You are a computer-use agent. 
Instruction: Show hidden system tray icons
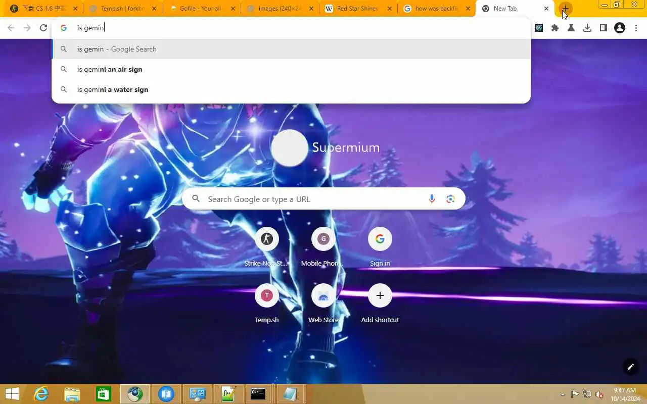(x=563, y=394)
